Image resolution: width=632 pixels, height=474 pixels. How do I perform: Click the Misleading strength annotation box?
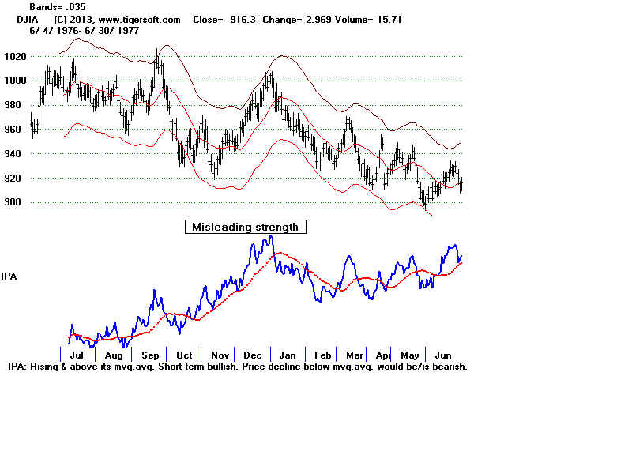[x=246, y=227]
